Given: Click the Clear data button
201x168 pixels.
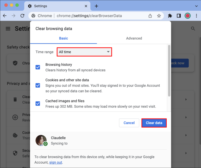Looking at the screenshot, I should pos(154,123).
